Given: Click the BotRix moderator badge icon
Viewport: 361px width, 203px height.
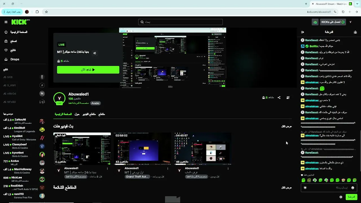Looking at the screenshot, I should (x=303, y=46).
